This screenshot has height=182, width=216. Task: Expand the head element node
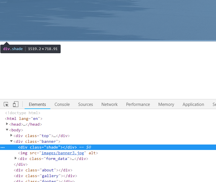(7, 124)
